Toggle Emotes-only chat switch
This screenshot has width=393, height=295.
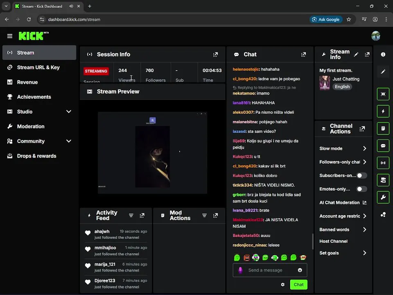(x=361, y=189)
